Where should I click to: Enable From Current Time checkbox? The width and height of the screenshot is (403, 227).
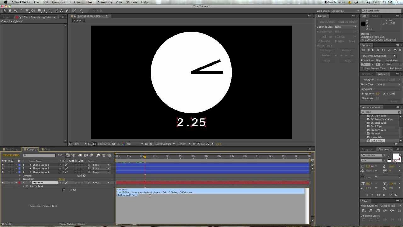[362, 68]
